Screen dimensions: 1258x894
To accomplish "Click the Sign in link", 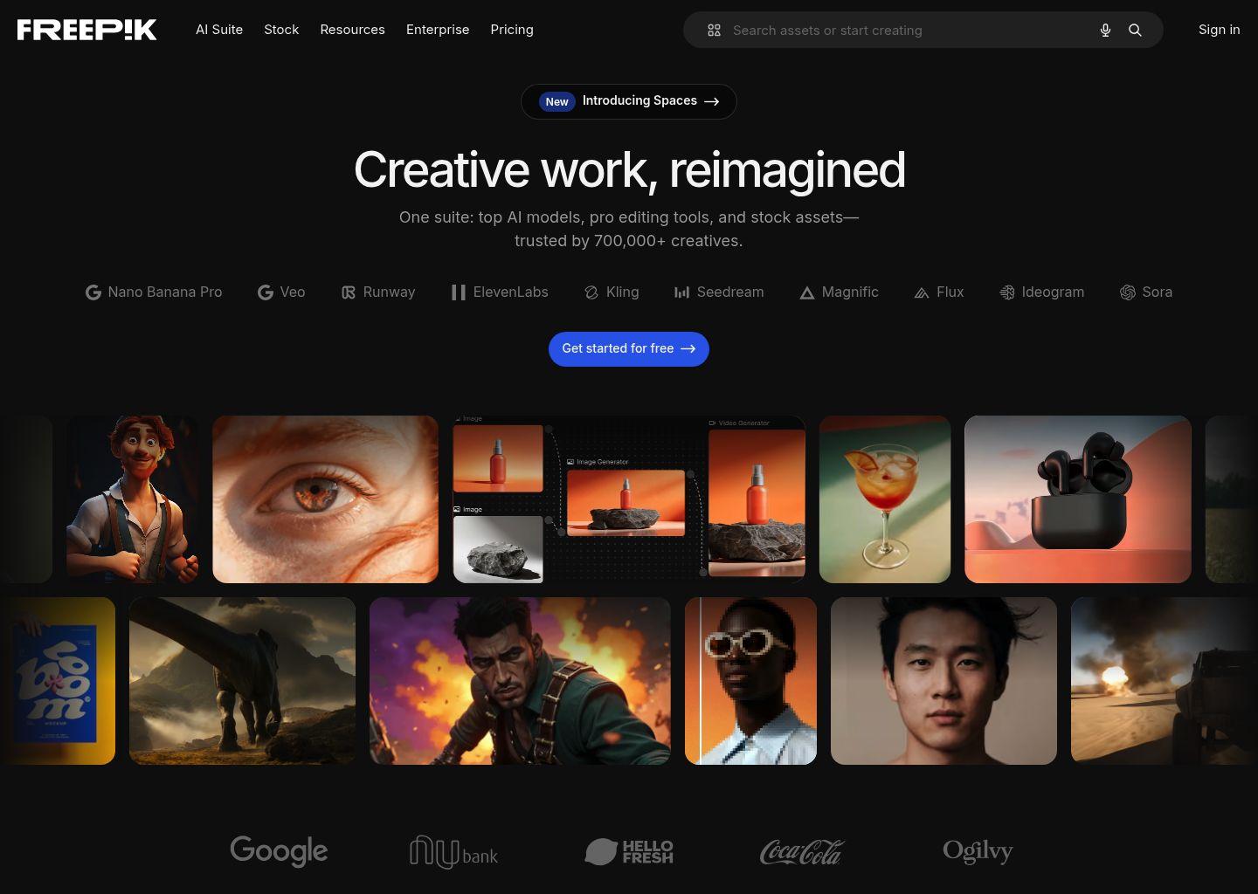I will tap(1219, 29).
